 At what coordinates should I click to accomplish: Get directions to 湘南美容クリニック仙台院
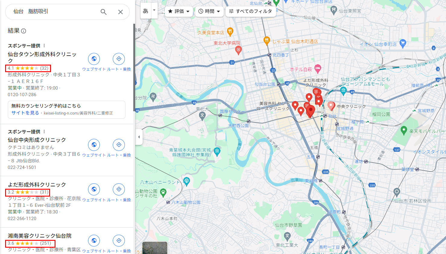119,240
